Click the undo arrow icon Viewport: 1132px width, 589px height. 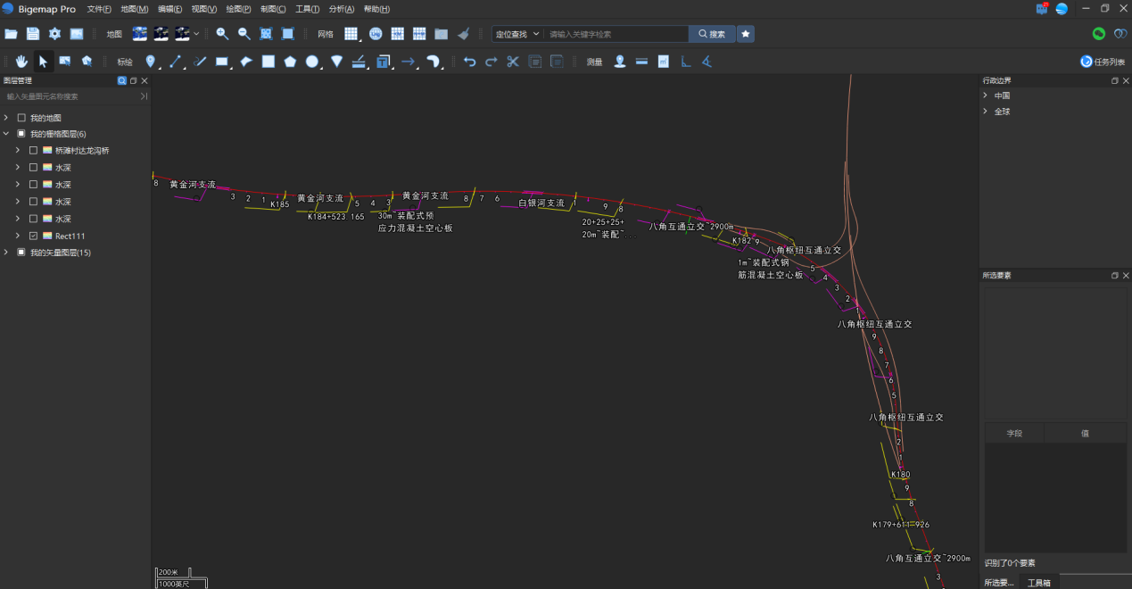[x=470, y=61]
